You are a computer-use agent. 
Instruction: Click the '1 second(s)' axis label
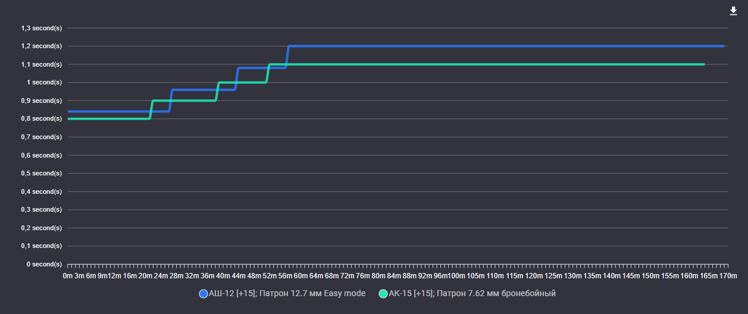[x=45, y=82]
